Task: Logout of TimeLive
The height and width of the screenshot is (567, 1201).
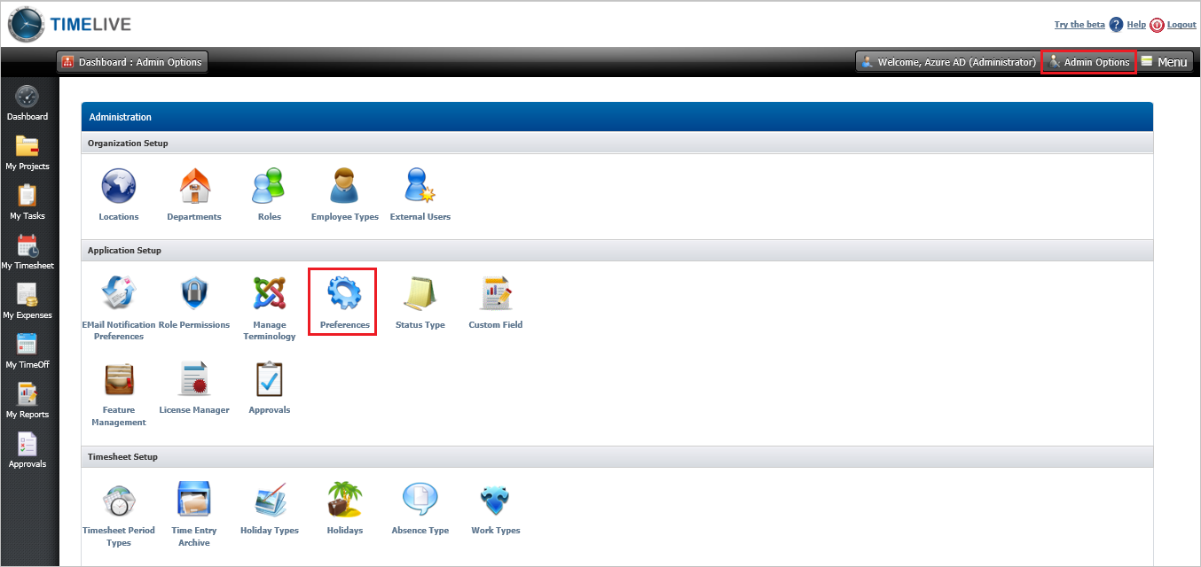Action: [1181, 24]
